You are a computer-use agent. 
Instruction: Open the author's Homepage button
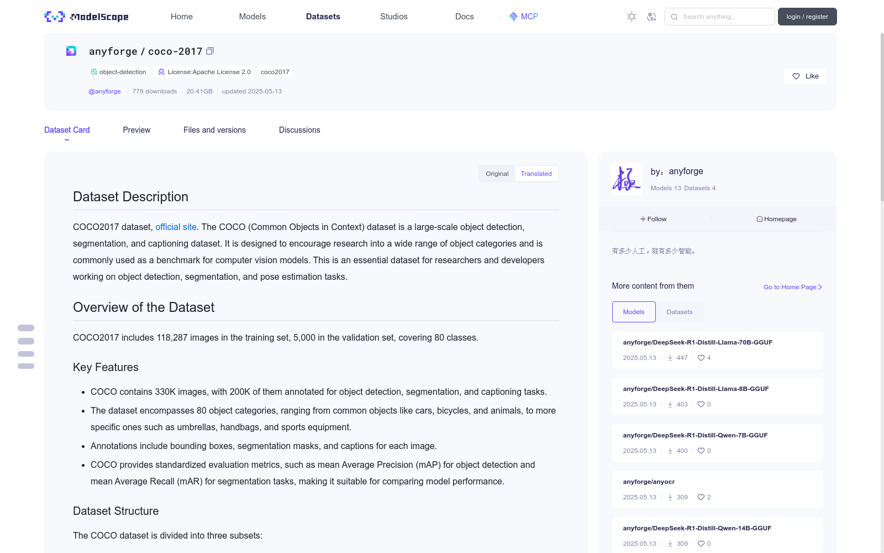tap(777, 219)
